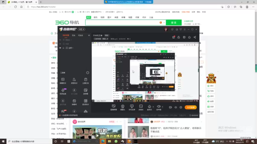Add 直播屏幕 screen capture source

(114, 108)
